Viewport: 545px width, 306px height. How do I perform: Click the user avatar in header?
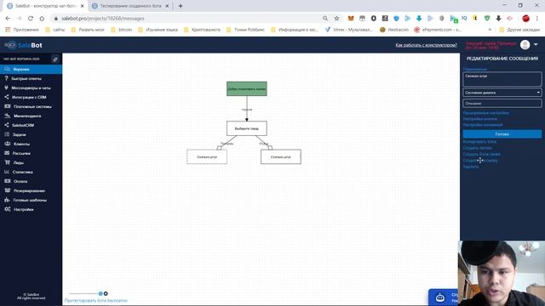525,45
